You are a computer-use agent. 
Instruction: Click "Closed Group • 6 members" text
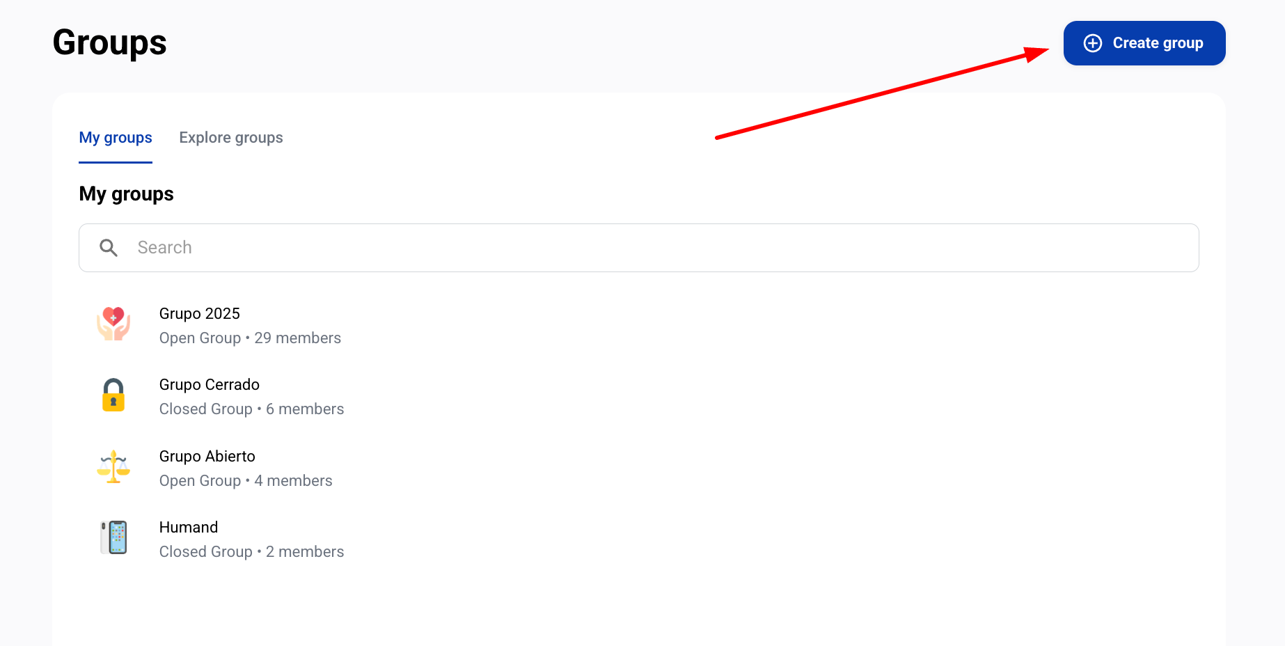pyautogui.click(x=251, y=409)
